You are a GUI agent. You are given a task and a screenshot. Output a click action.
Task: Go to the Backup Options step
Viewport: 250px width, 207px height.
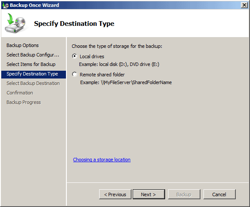pos(22,45)
